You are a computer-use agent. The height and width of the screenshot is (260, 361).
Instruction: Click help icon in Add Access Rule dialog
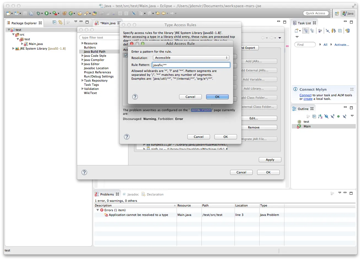pos(135,97)
